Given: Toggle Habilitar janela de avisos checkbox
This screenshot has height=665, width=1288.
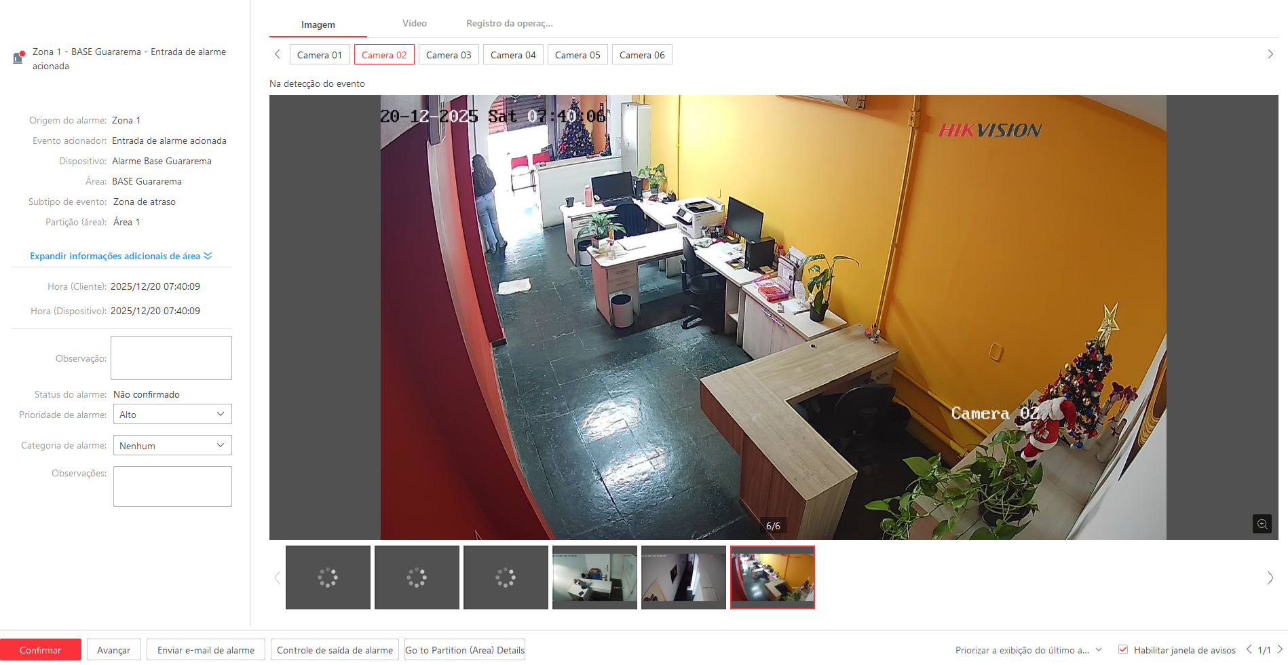Looking at the screenshot, I should (x=1123, y=649).
